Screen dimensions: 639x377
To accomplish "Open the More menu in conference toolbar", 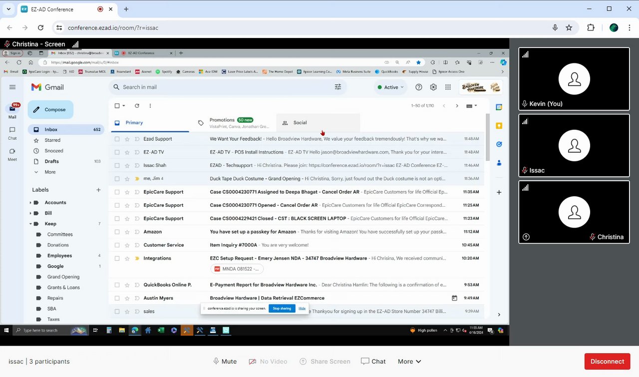I will [x=409, y=362].
